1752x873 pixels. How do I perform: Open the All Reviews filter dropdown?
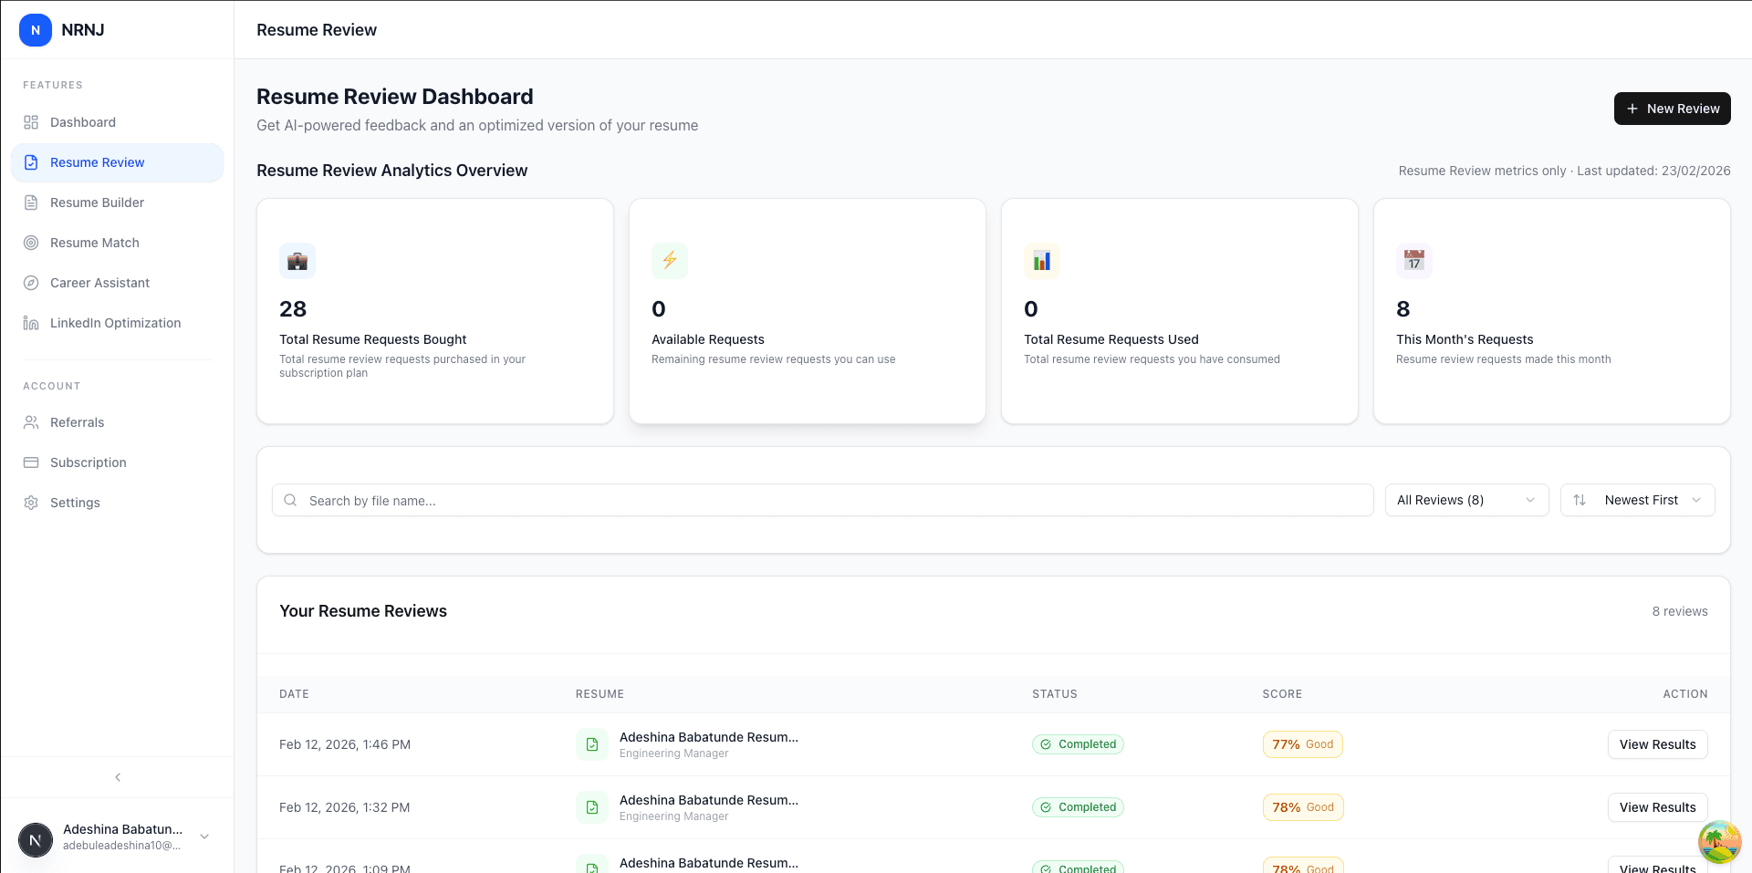pos(1465,500)
